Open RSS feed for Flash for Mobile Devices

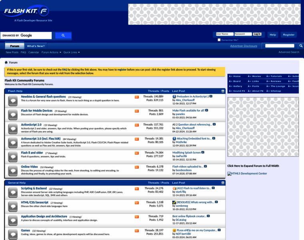pyautogui.click(x=137, y=111)
